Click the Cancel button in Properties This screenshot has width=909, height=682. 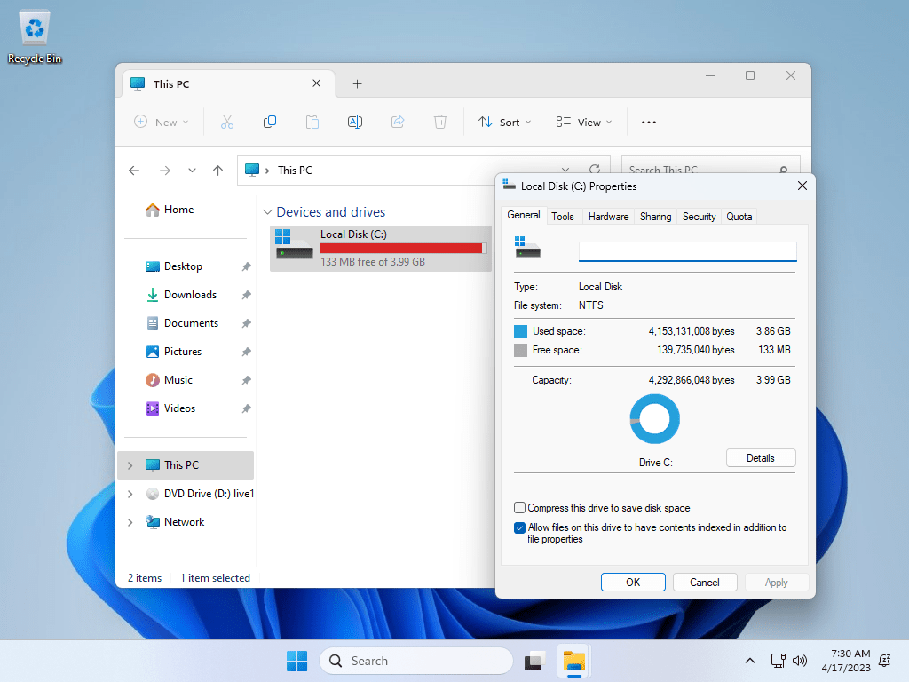tap(704, 583)
